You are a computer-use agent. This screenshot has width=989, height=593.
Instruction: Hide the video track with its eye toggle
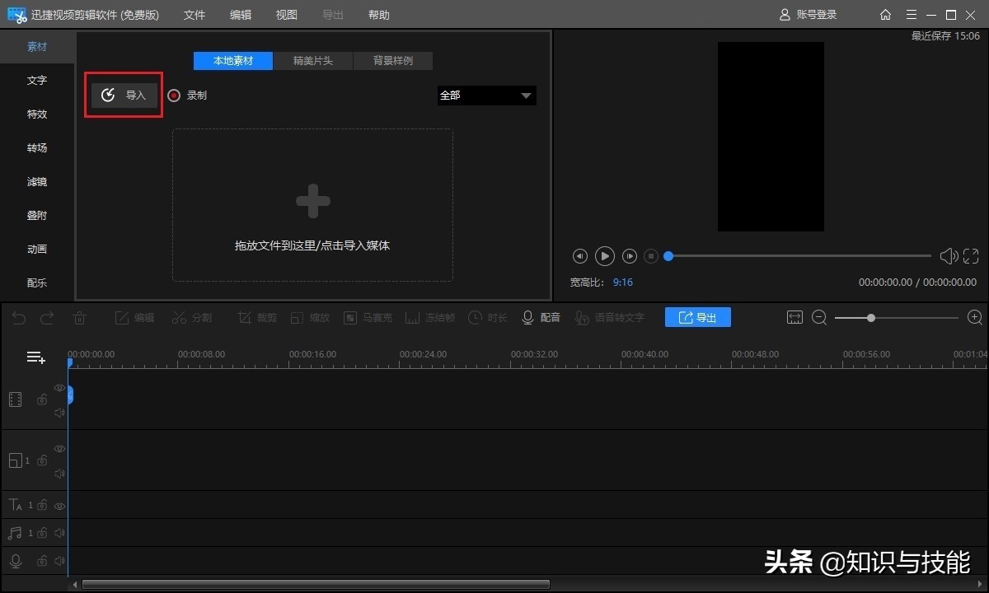[x=59, y=387]
